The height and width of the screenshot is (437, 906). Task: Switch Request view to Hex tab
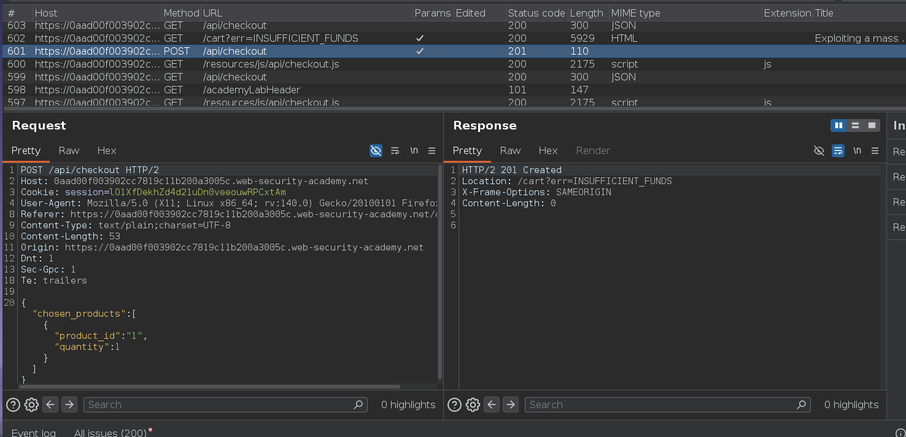click(x=107, y=150)
